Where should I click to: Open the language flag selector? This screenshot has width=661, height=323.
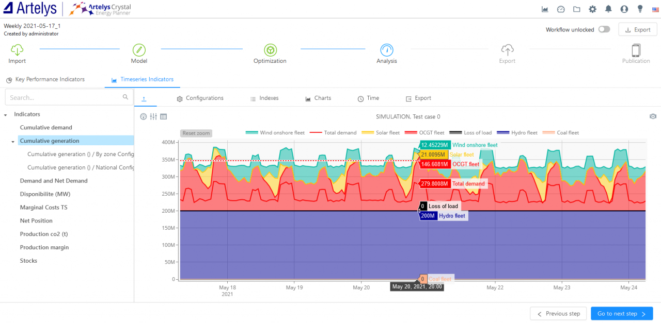(654, 9)
